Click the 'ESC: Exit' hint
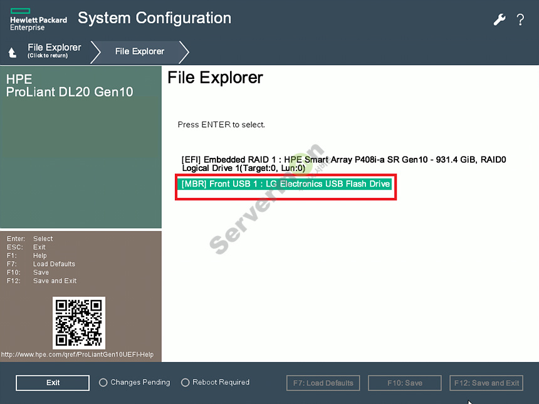 pos(26,247)
